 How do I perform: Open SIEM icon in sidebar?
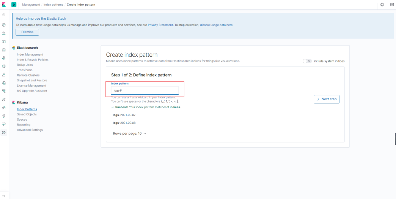click(3, 107)
